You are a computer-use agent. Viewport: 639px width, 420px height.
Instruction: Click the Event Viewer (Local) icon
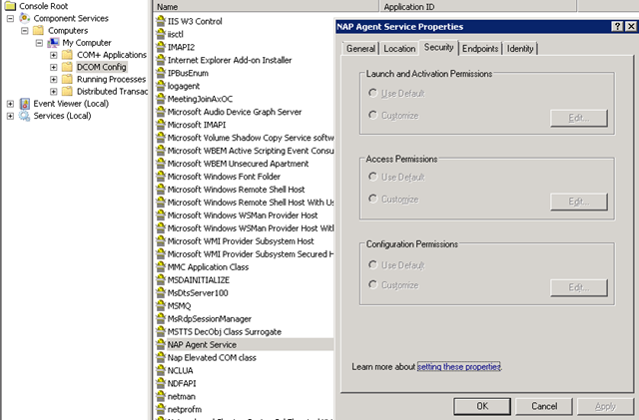point(25,103)
